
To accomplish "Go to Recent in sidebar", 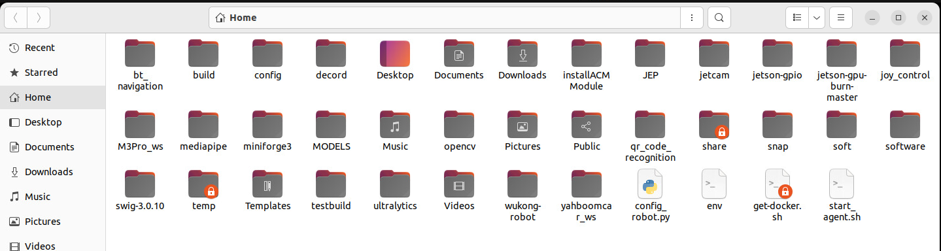I will (x=52, y=48).
